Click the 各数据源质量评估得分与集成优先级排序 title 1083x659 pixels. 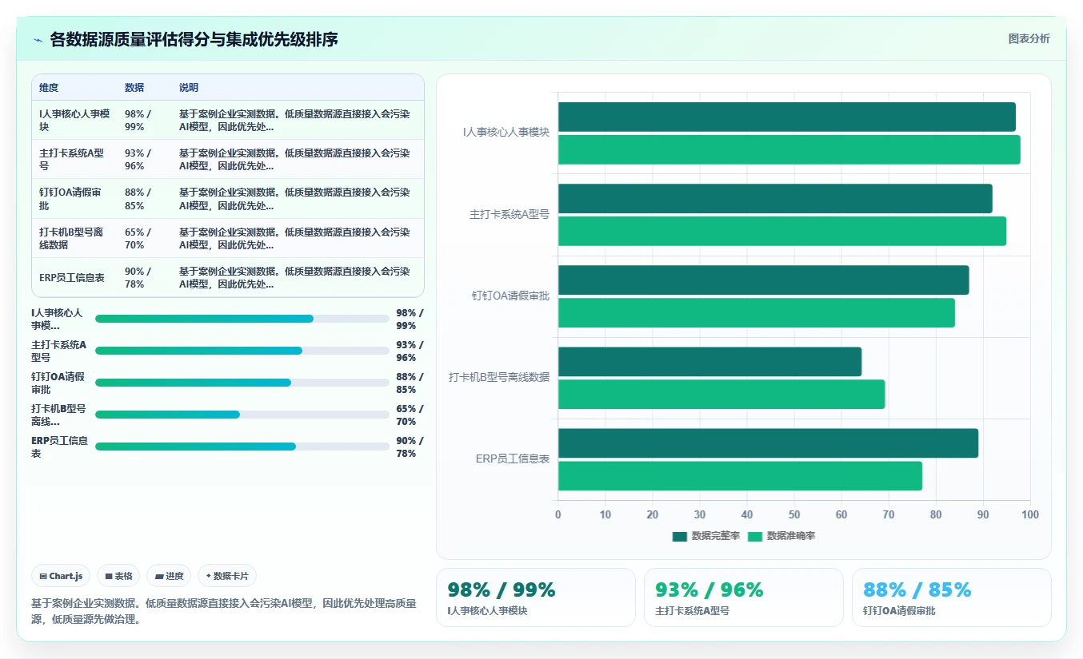[x=194, y=39]
